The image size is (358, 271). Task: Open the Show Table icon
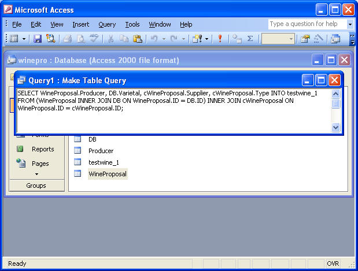[237, 39]
